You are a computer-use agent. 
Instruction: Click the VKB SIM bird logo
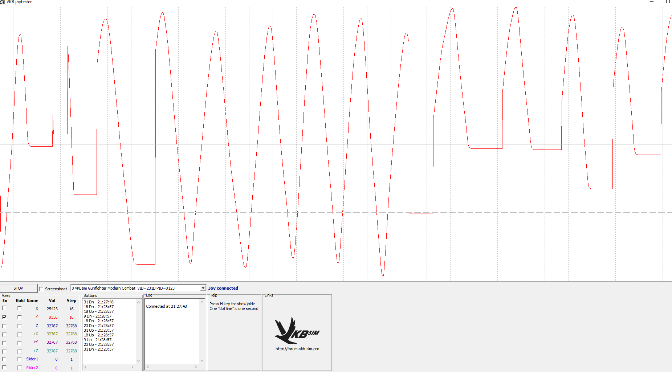coord(297,331)
